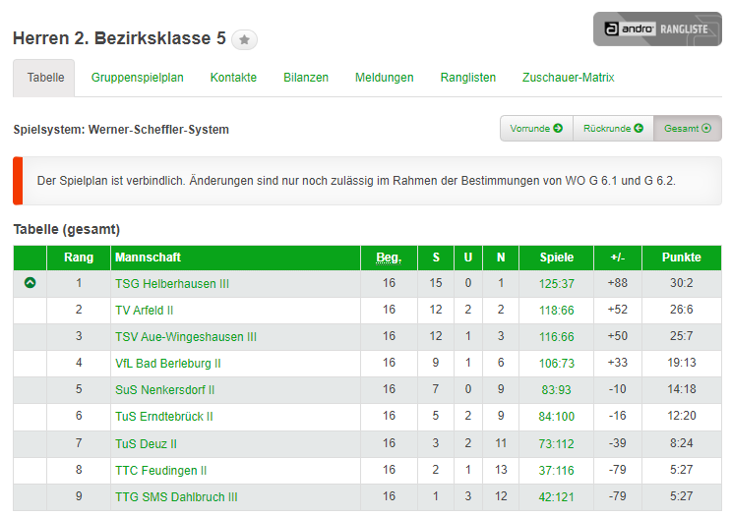Select the Vorrunde toggle button
731x516 pixels.
coord(536,129)
